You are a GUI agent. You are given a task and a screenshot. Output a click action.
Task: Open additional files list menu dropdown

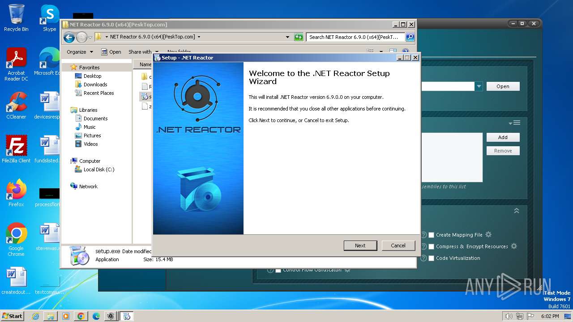[x=514, y=123]
